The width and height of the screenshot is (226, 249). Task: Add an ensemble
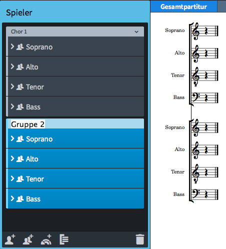[46, 239]
